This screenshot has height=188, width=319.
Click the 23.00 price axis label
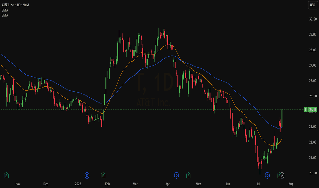pyautogui.click(x=313, y=127)
